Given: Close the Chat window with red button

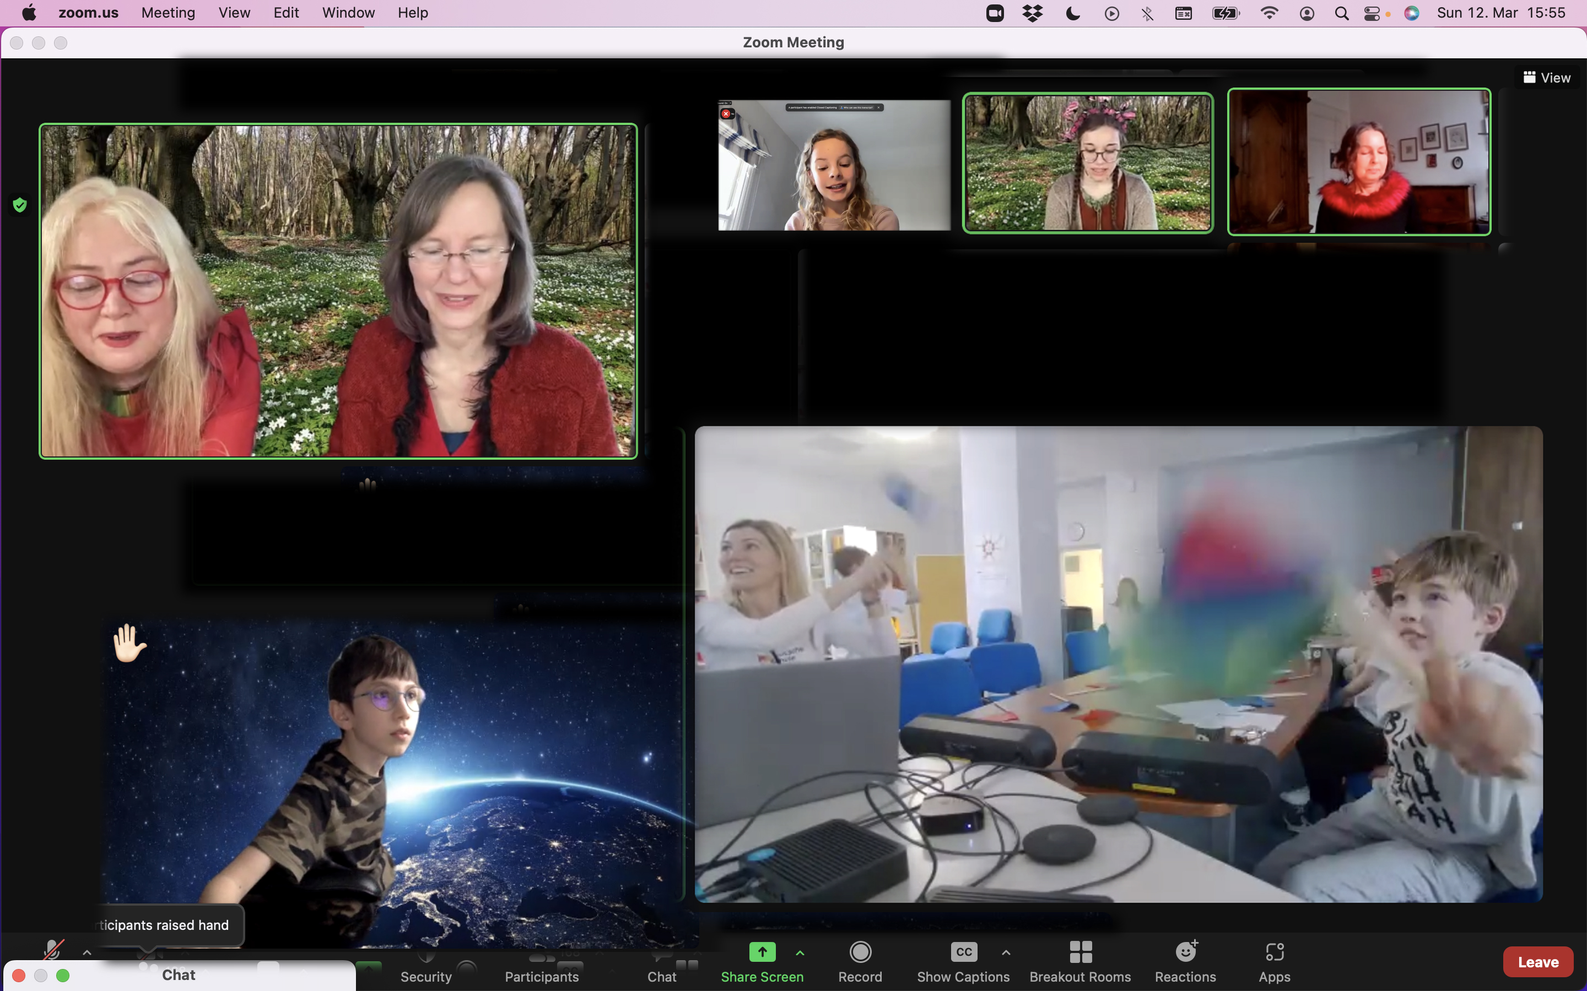Looking at the screenshot, I should click(x=19, y=975).
